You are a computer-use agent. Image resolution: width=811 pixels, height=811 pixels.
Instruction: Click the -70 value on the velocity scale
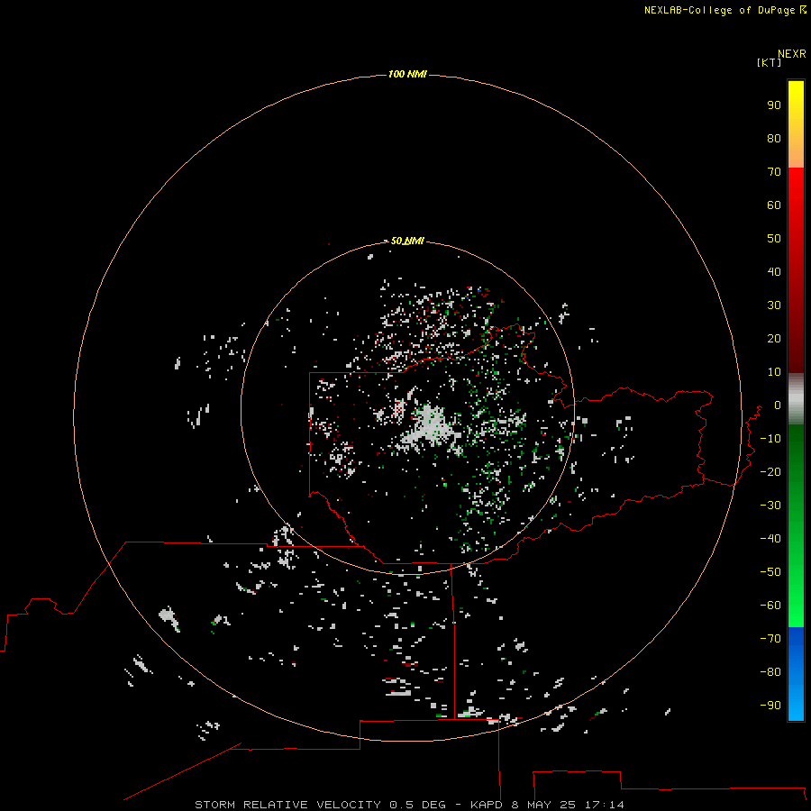click(770, 639)
